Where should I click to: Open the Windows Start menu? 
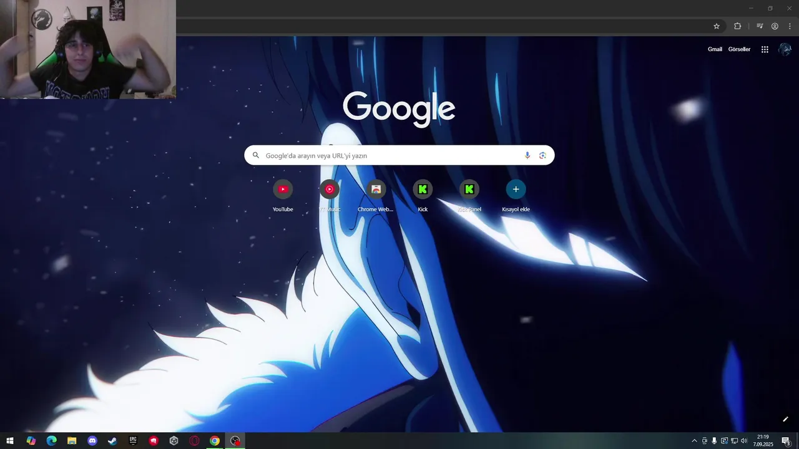tap(10, 441)
